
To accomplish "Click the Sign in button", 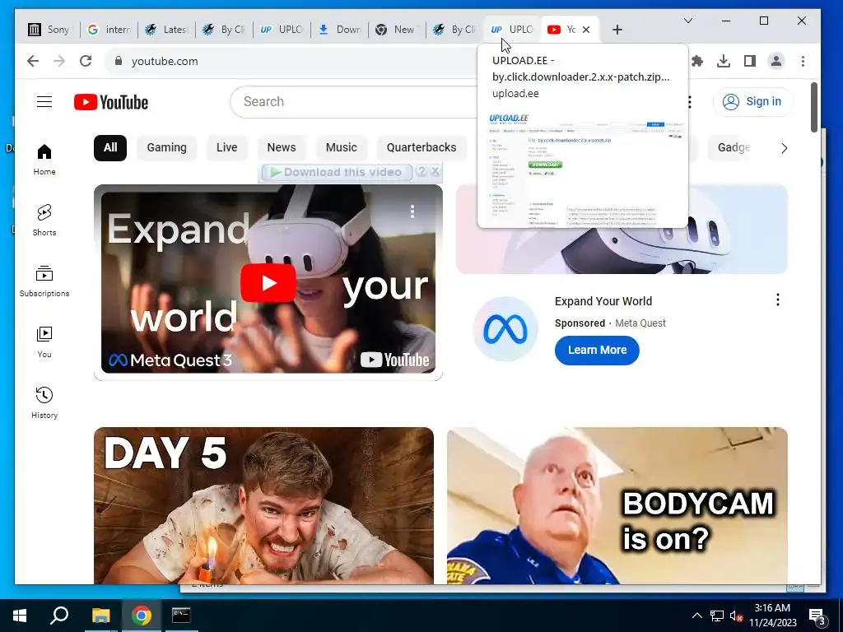I will pos(753,101).
